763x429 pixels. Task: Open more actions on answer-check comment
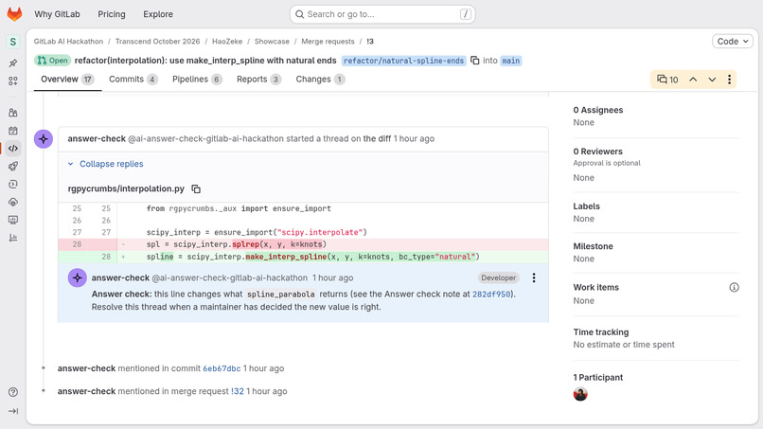pyautogui.click(x=534, y=277)
